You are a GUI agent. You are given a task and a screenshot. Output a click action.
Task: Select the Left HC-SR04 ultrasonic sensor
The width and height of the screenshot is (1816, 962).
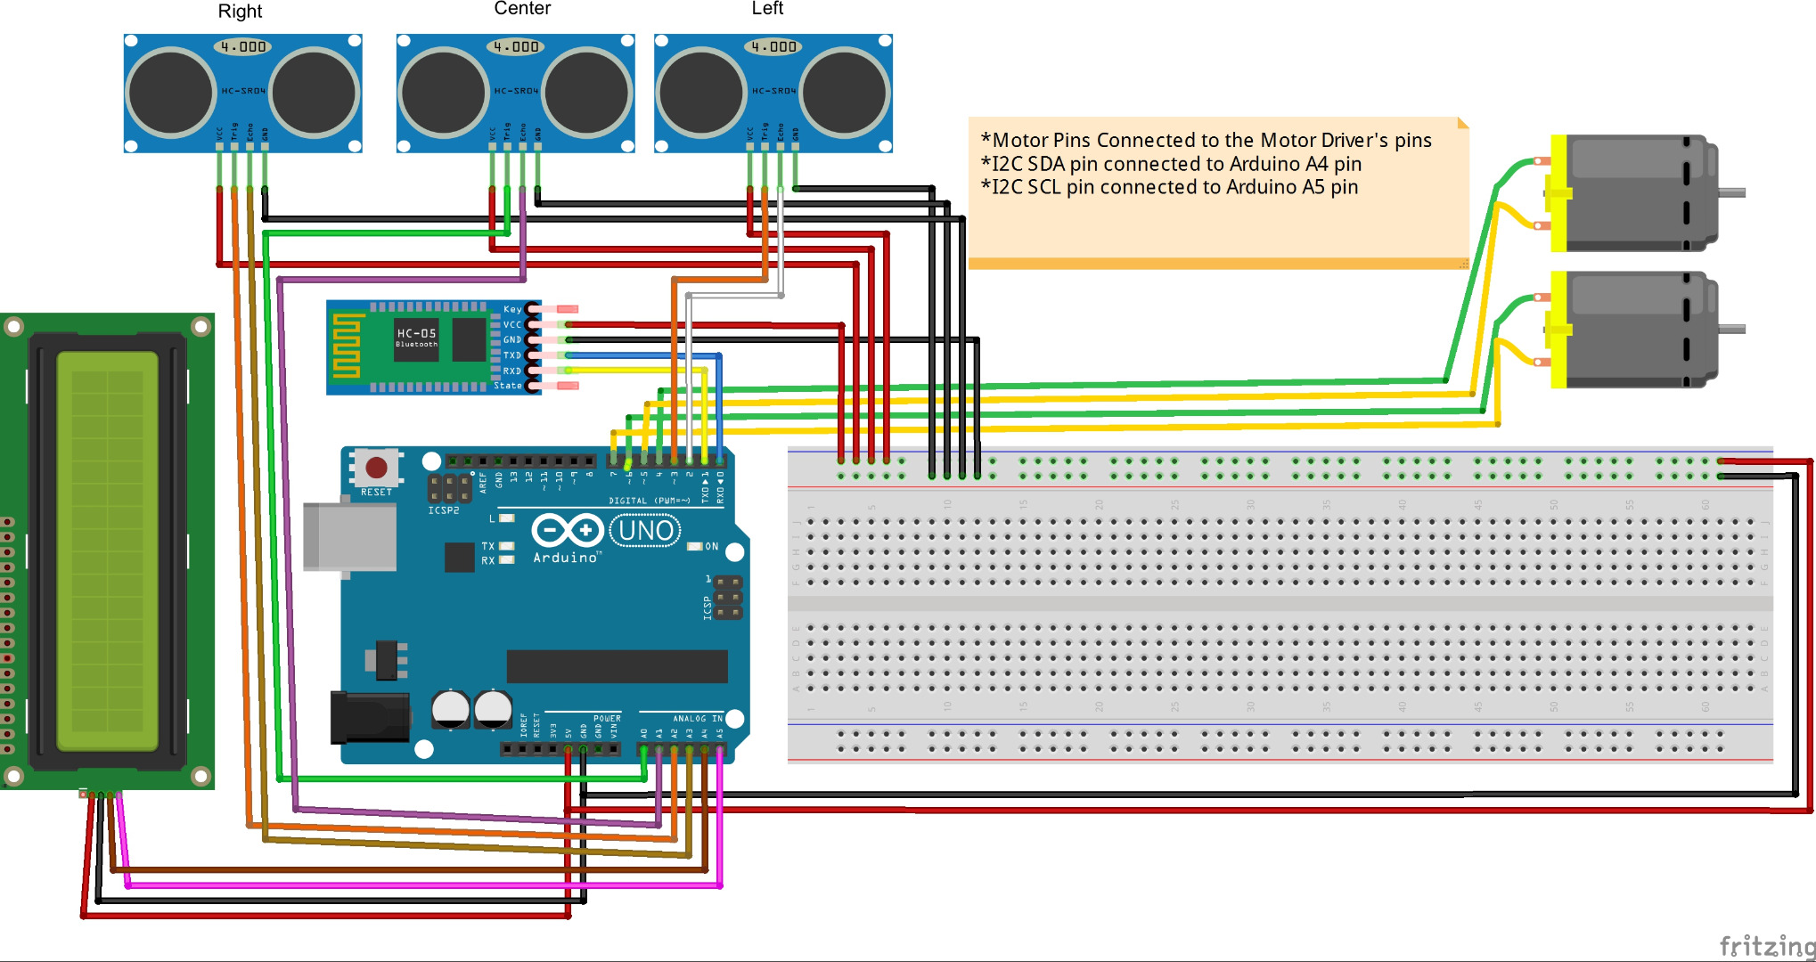click(773, 93)
